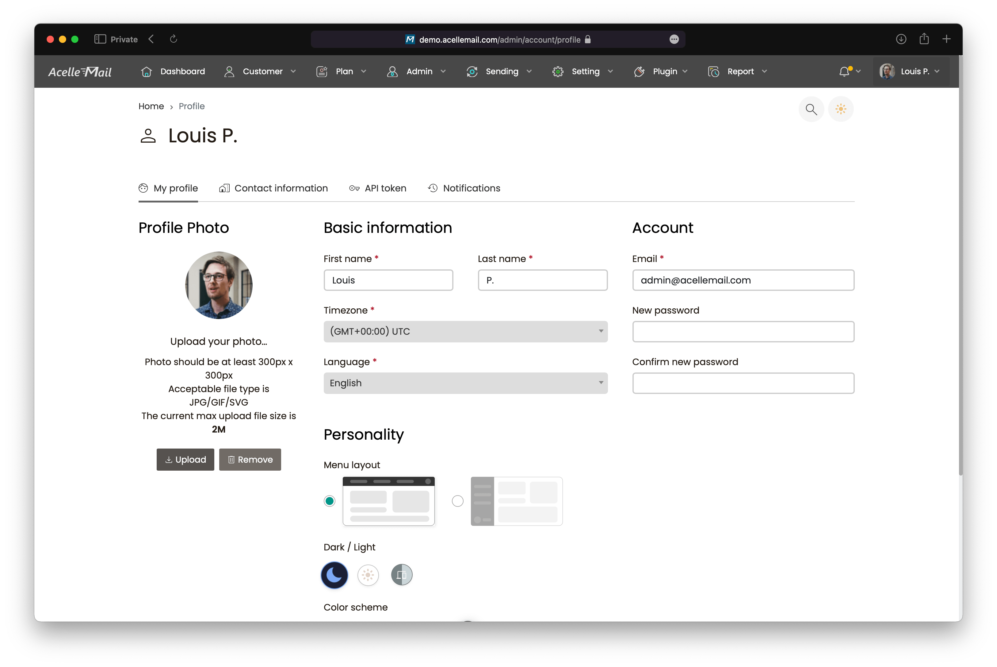The image size is (997, 667).
Task: Open the Sending menu icon
Action: [x=473, y=71]
